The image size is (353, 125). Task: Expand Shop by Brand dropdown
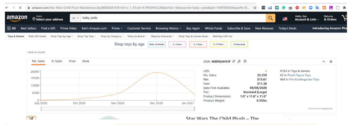pos(137,36)
